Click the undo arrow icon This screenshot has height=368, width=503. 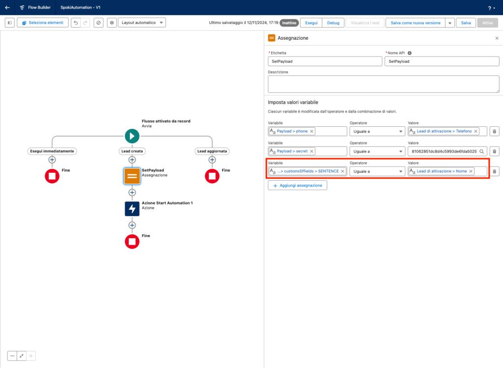tap(75, 23)
